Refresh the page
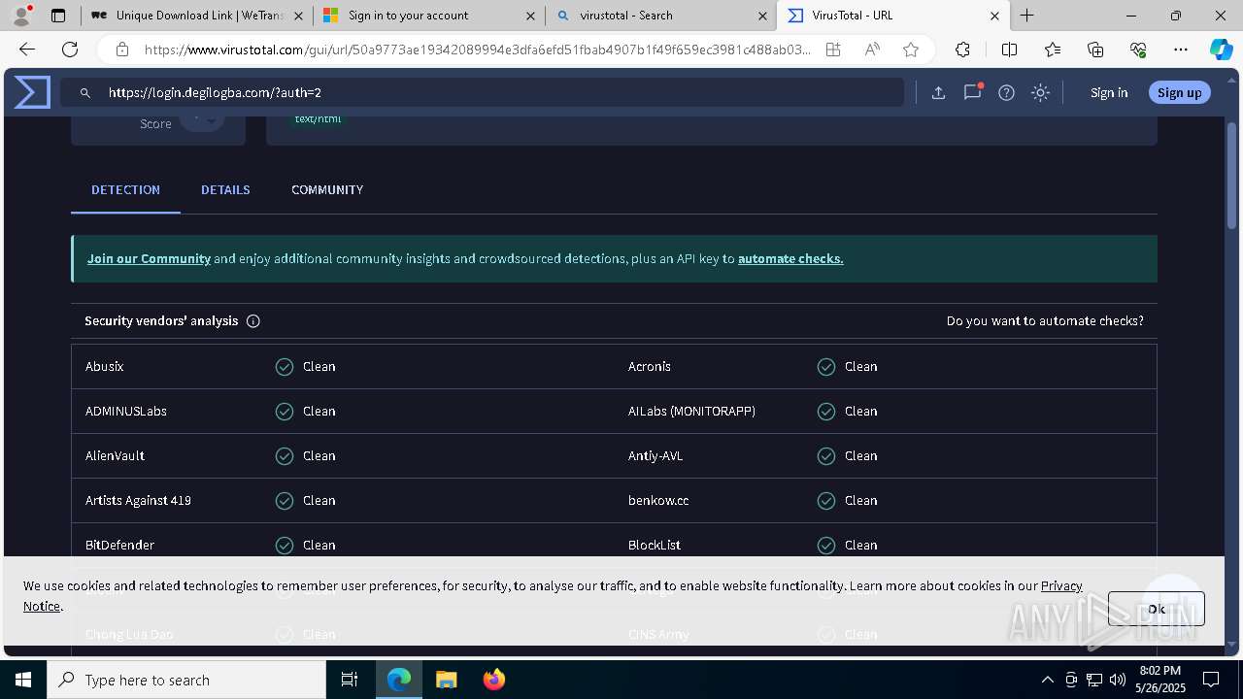Screen dimensions: 1243x699 (70, 50)
